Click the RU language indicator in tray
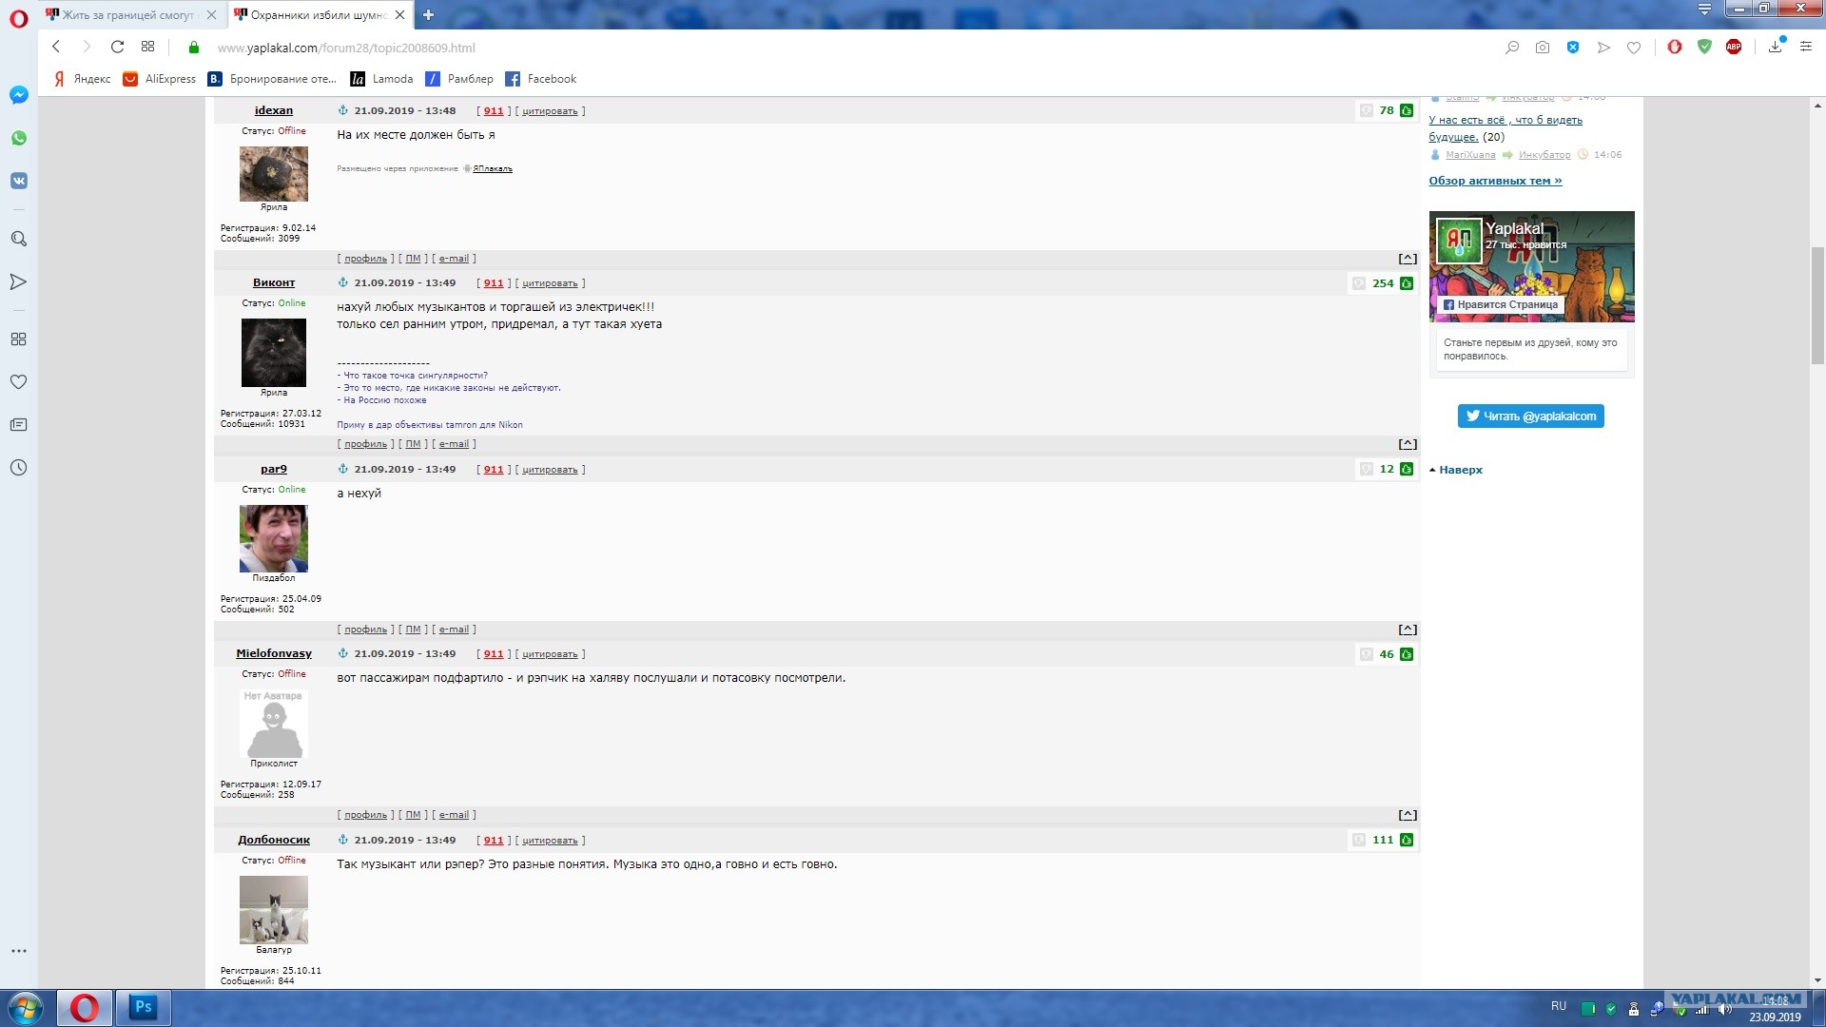The height and width of the screenshot is (1027, 1826). [x=1559, y=1006]
